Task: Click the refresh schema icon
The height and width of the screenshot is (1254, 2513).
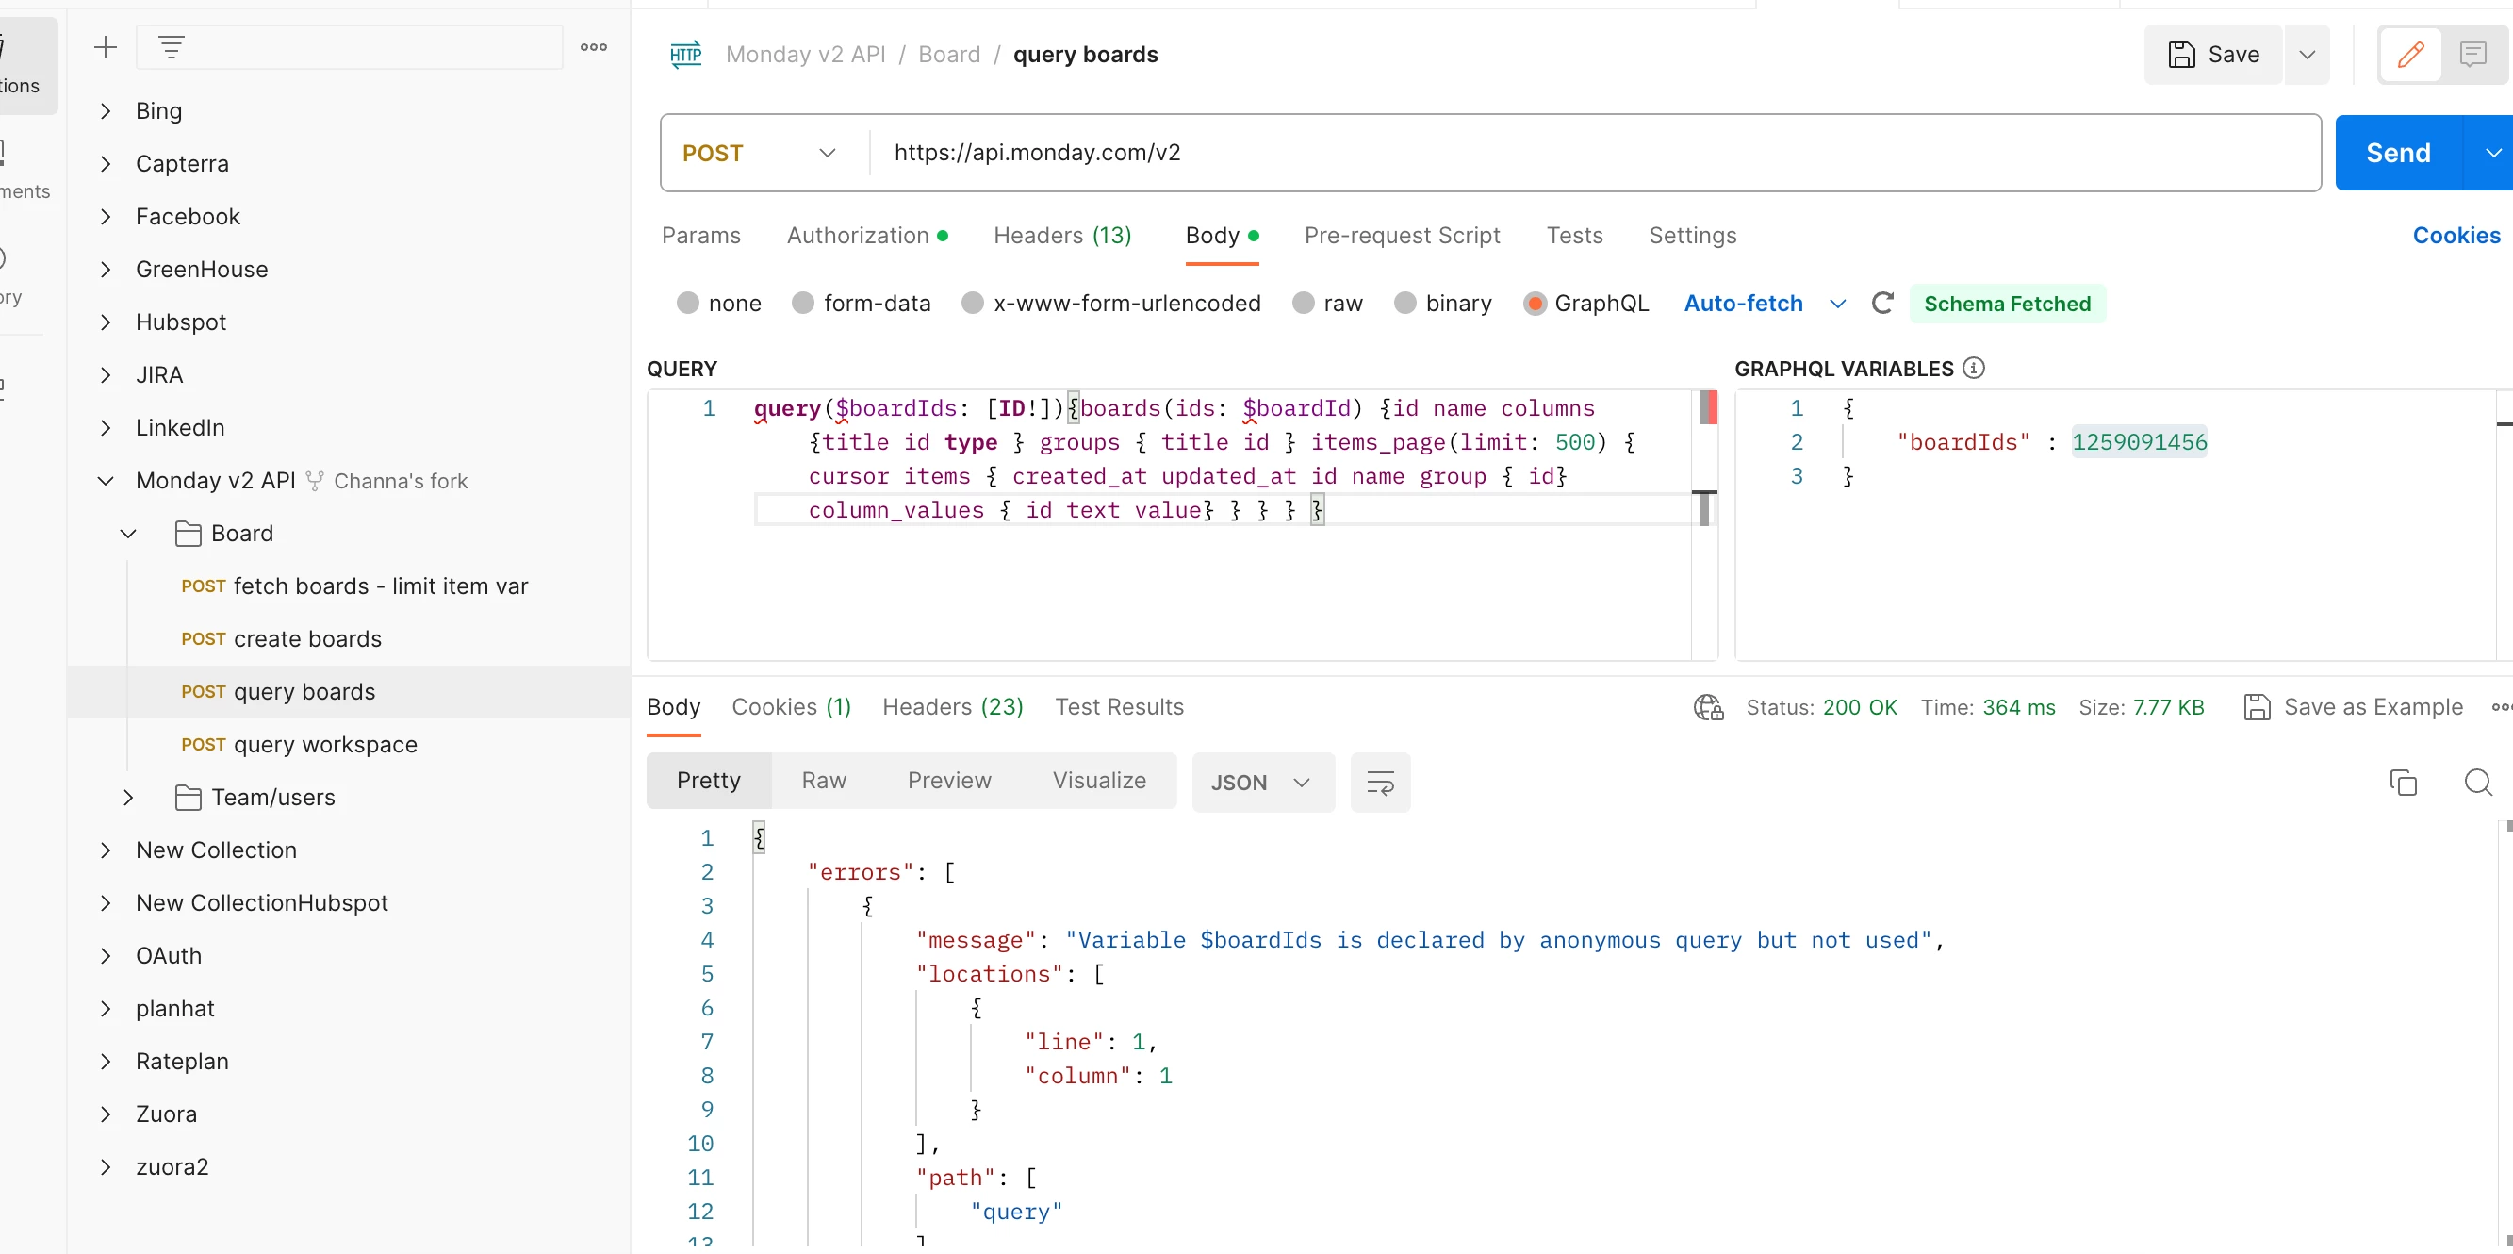Action: click(1882, 304)
